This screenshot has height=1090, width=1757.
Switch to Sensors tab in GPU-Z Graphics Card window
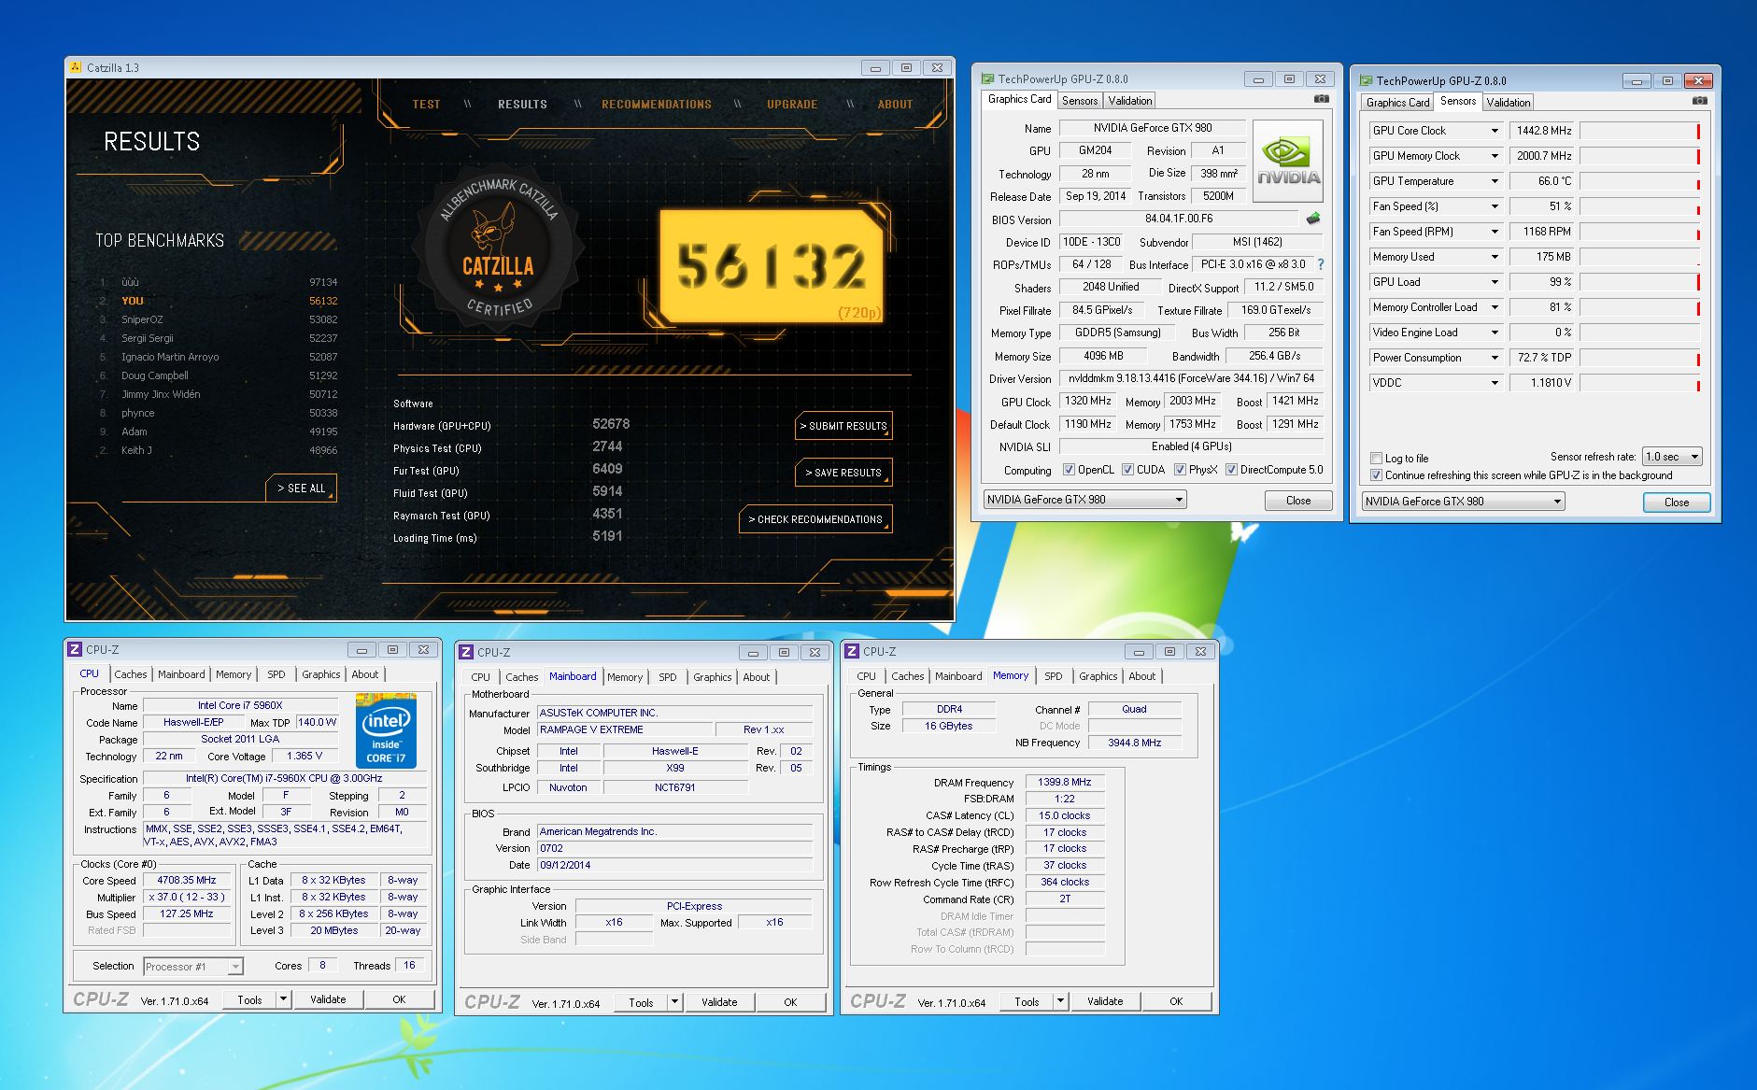tap(1080, 101)
